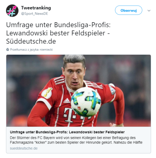This screenshot has height=158, width=156.
Task: Click the yellow cup badge on the jersey sleeve
Action: (47, 93)
